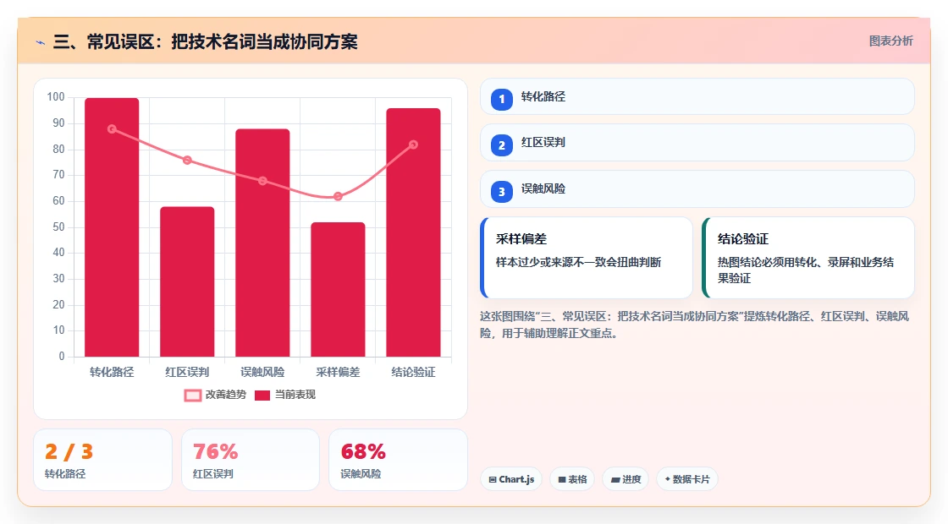This screenshot has height=524, width=948.
Task: Click the 红区误判 label under 76%
Action: coord(212,474)
